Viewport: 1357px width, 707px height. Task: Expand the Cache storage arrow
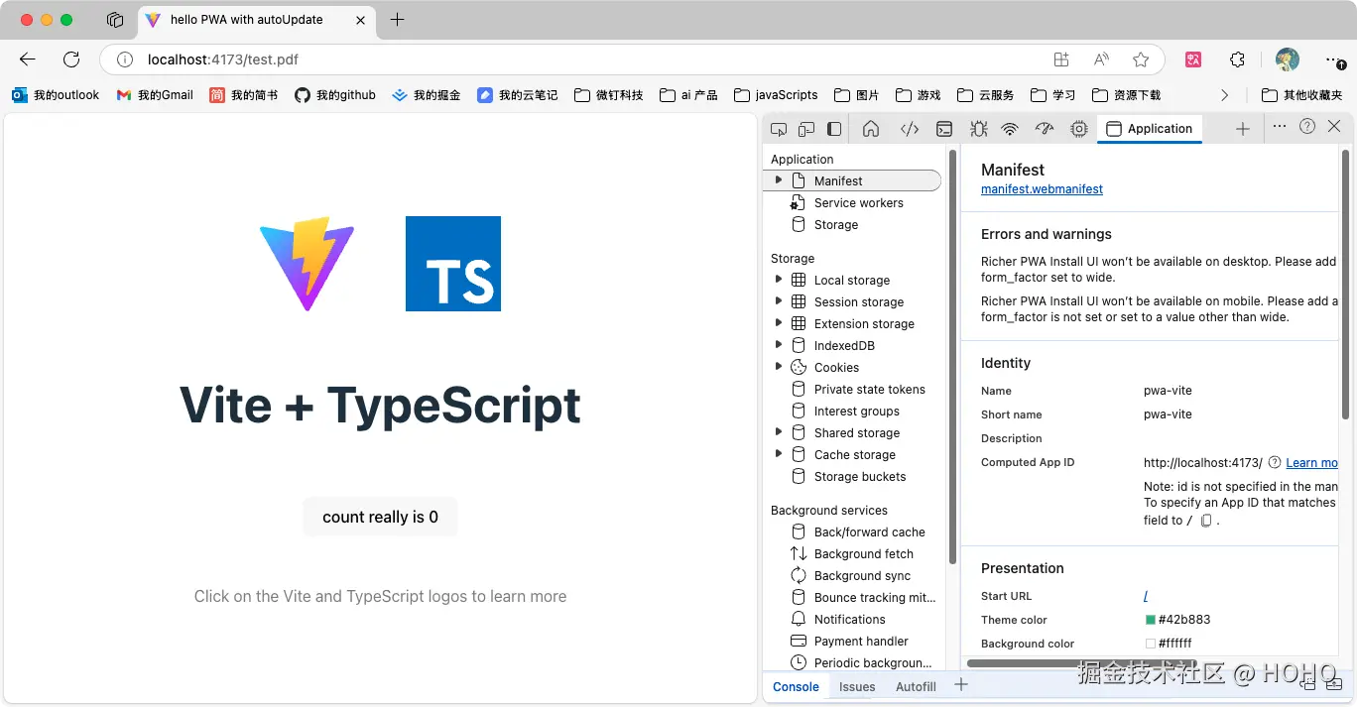(779, 454)
